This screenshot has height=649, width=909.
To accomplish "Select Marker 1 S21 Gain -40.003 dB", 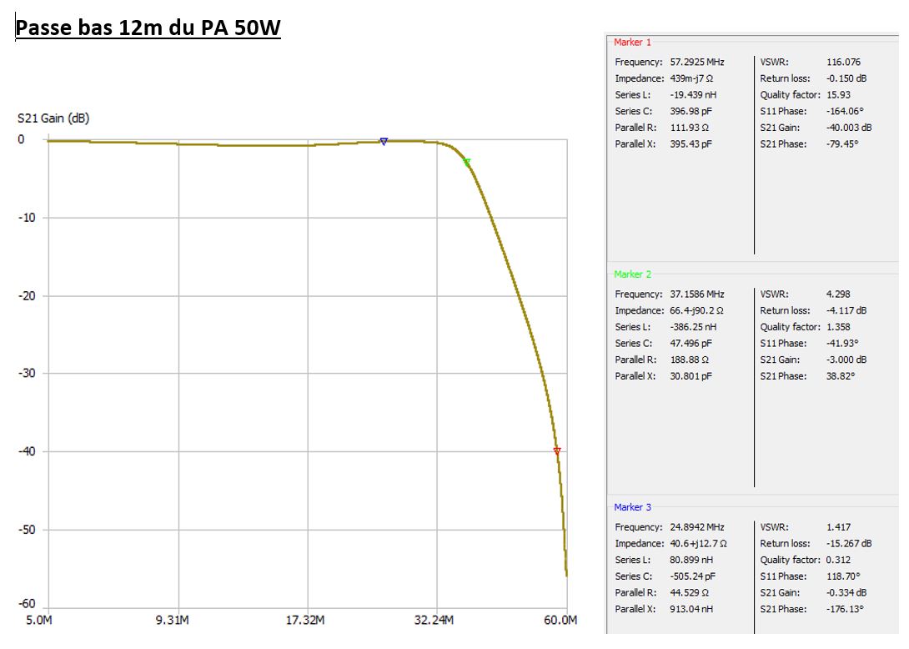I will coord(849,128).
